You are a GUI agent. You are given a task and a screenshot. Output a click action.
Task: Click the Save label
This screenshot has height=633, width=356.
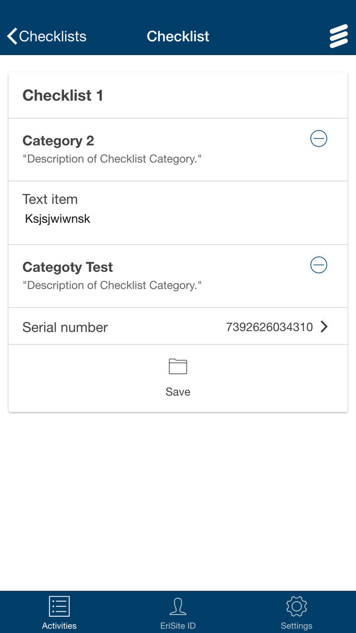point(178,392)
